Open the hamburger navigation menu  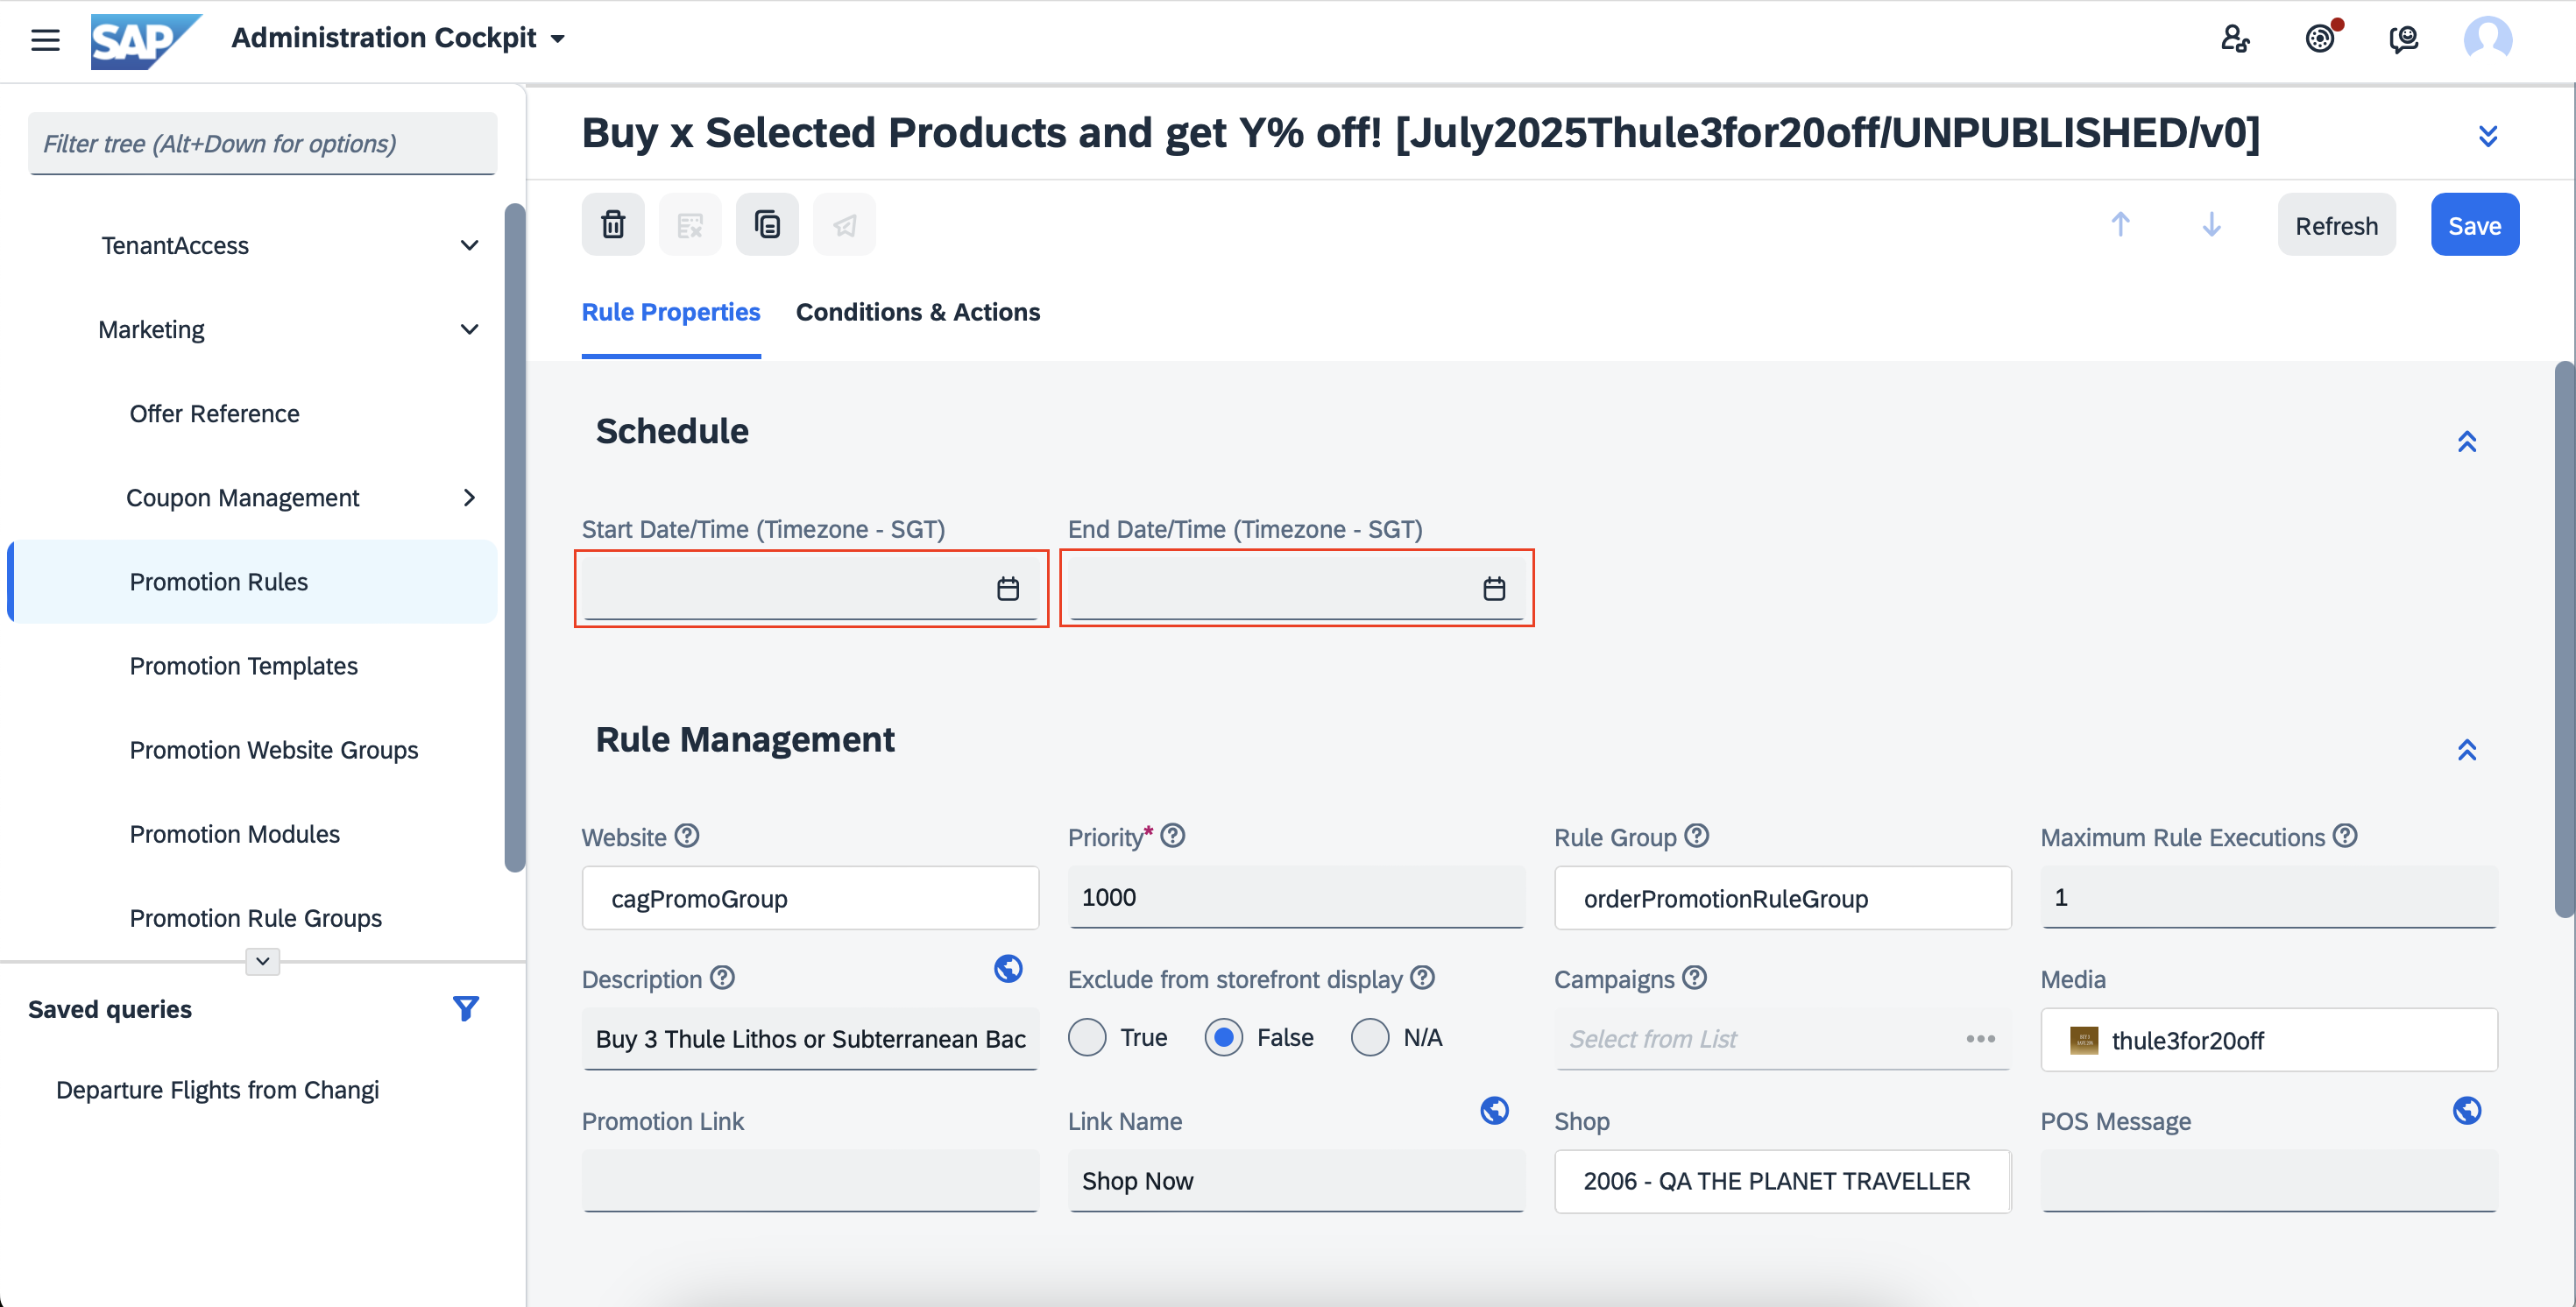click(x=45, y=40)
